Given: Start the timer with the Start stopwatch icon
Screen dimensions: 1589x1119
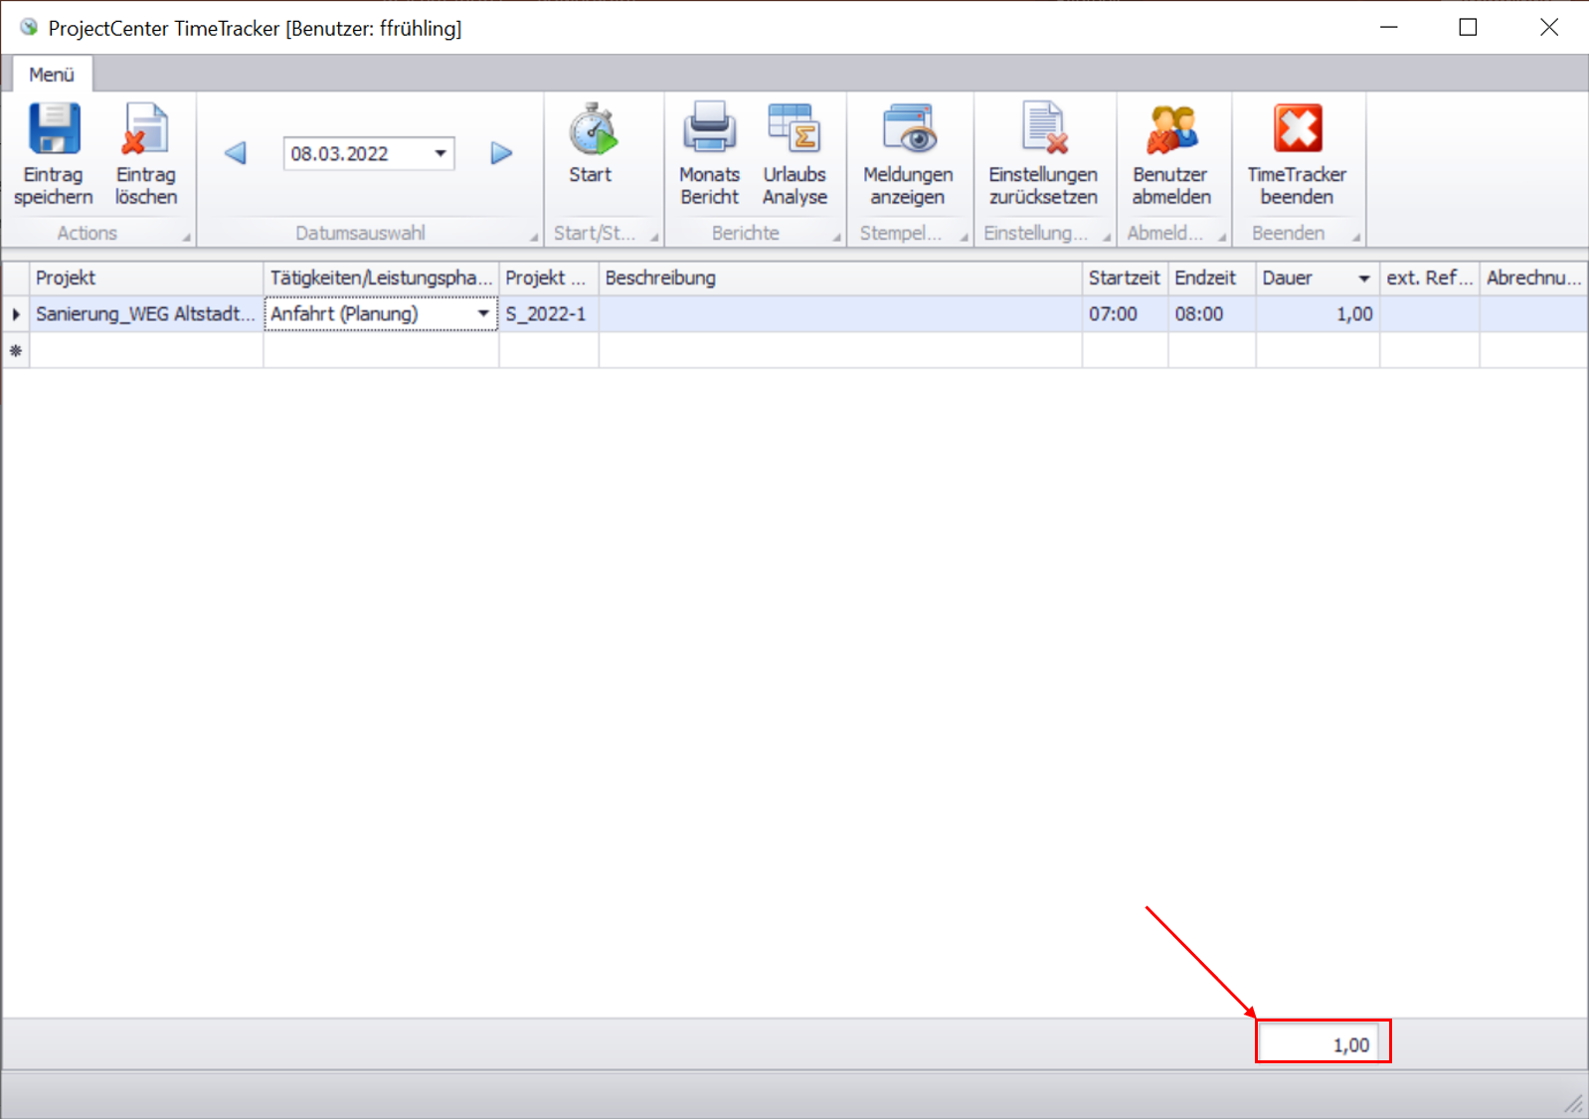Looking at the screenshot, I should (x=592, y=130).
